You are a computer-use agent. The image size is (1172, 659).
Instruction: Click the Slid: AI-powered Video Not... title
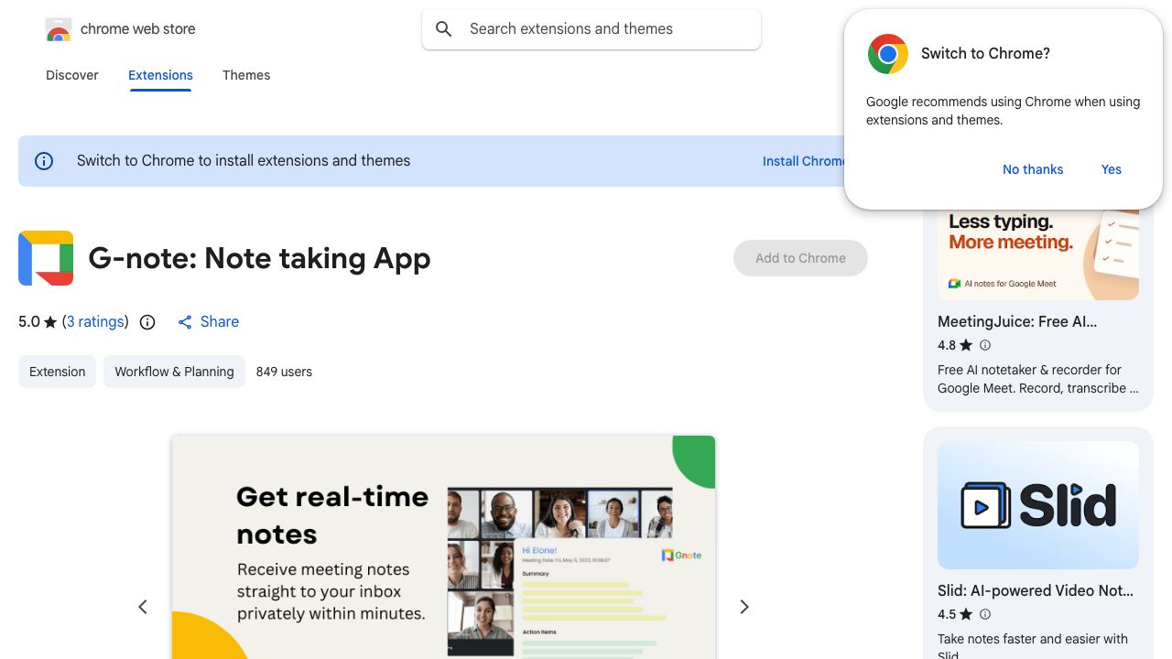pos(1036,591)
